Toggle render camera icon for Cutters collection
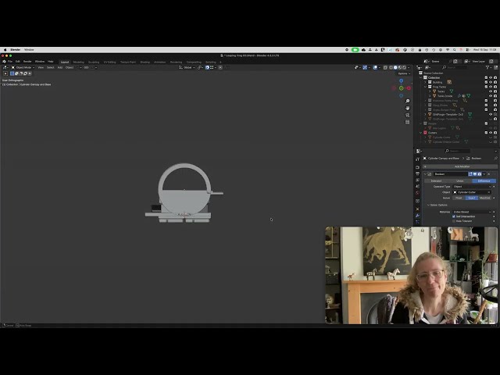 click(495, 133)
